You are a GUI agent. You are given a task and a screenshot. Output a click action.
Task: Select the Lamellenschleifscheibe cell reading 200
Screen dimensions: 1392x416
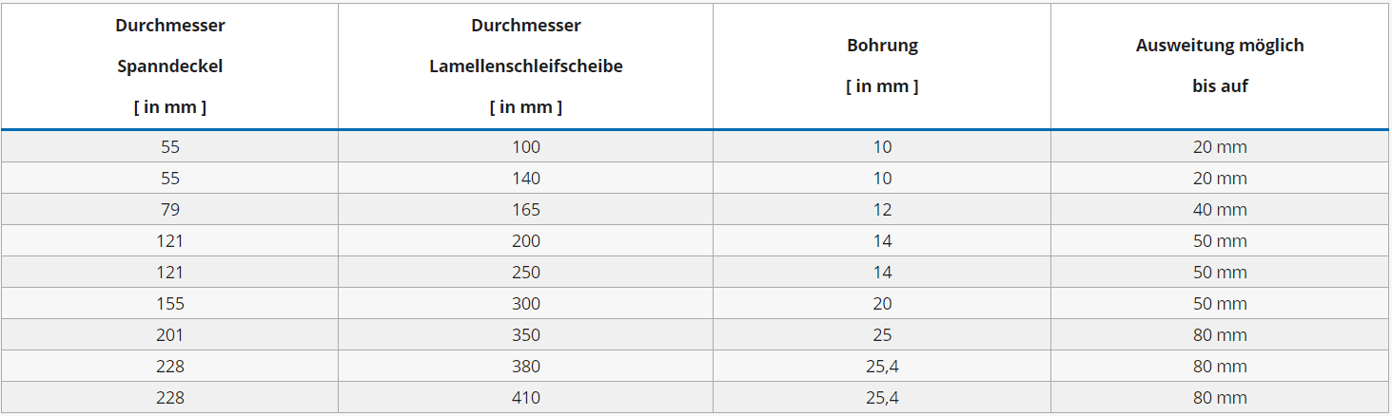pos(525,241)
